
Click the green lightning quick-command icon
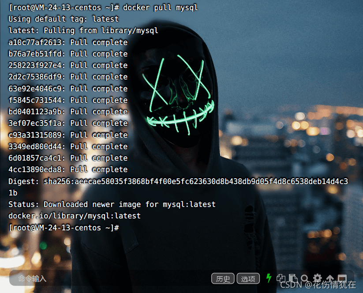pyautogui.click(x=269, y=278)
